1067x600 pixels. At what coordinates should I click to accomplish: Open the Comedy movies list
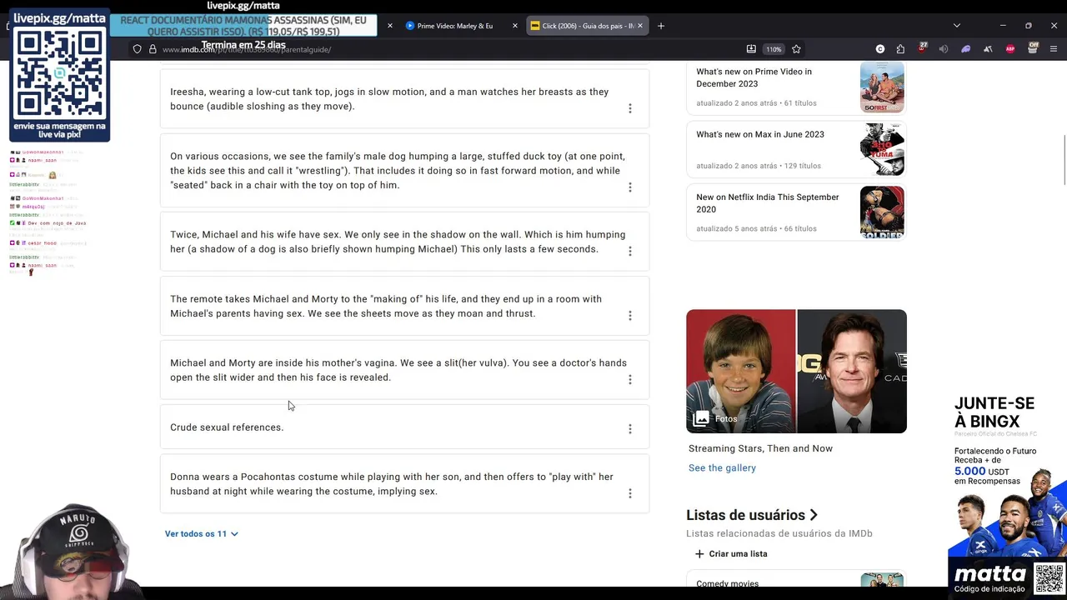pyautogui.click(x=728, y=583)
